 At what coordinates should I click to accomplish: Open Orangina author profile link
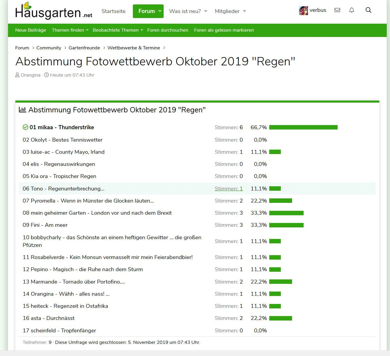[x=30, y=75]
